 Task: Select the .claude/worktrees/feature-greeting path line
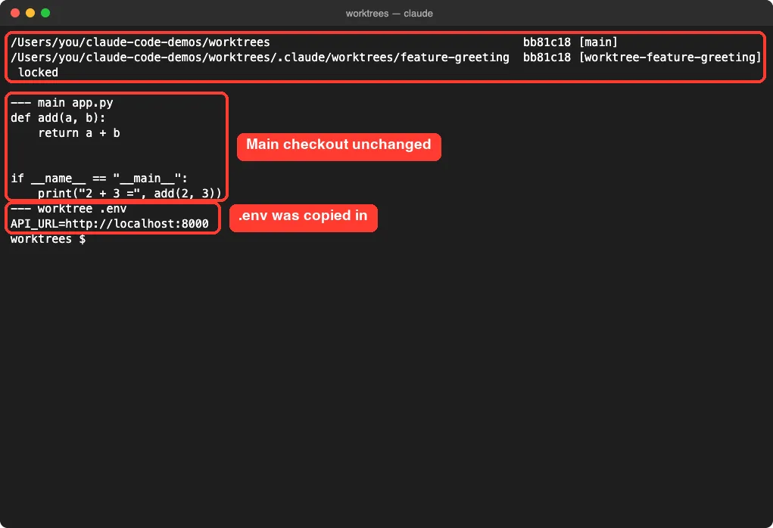[x=260, y=57]
